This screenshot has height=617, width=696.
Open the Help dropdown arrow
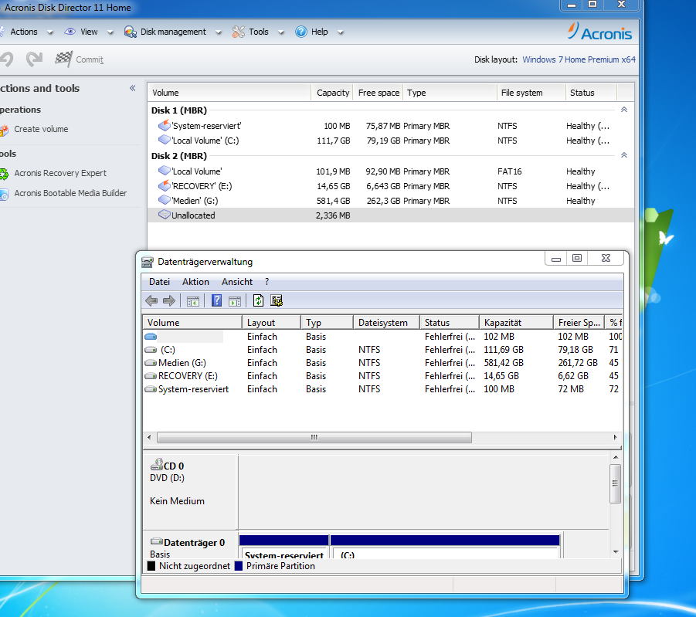click(340, 32)
